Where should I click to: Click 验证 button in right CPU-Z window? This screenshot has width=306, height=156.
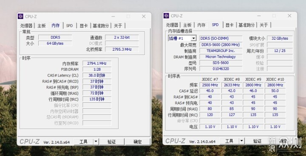(258, 141)
